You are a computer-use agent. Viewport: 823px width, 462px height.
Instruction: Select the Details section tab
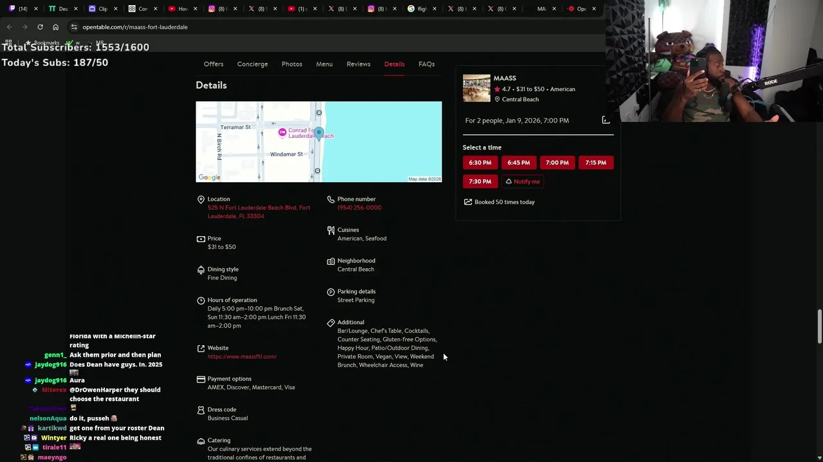click(x=394, y=64)
